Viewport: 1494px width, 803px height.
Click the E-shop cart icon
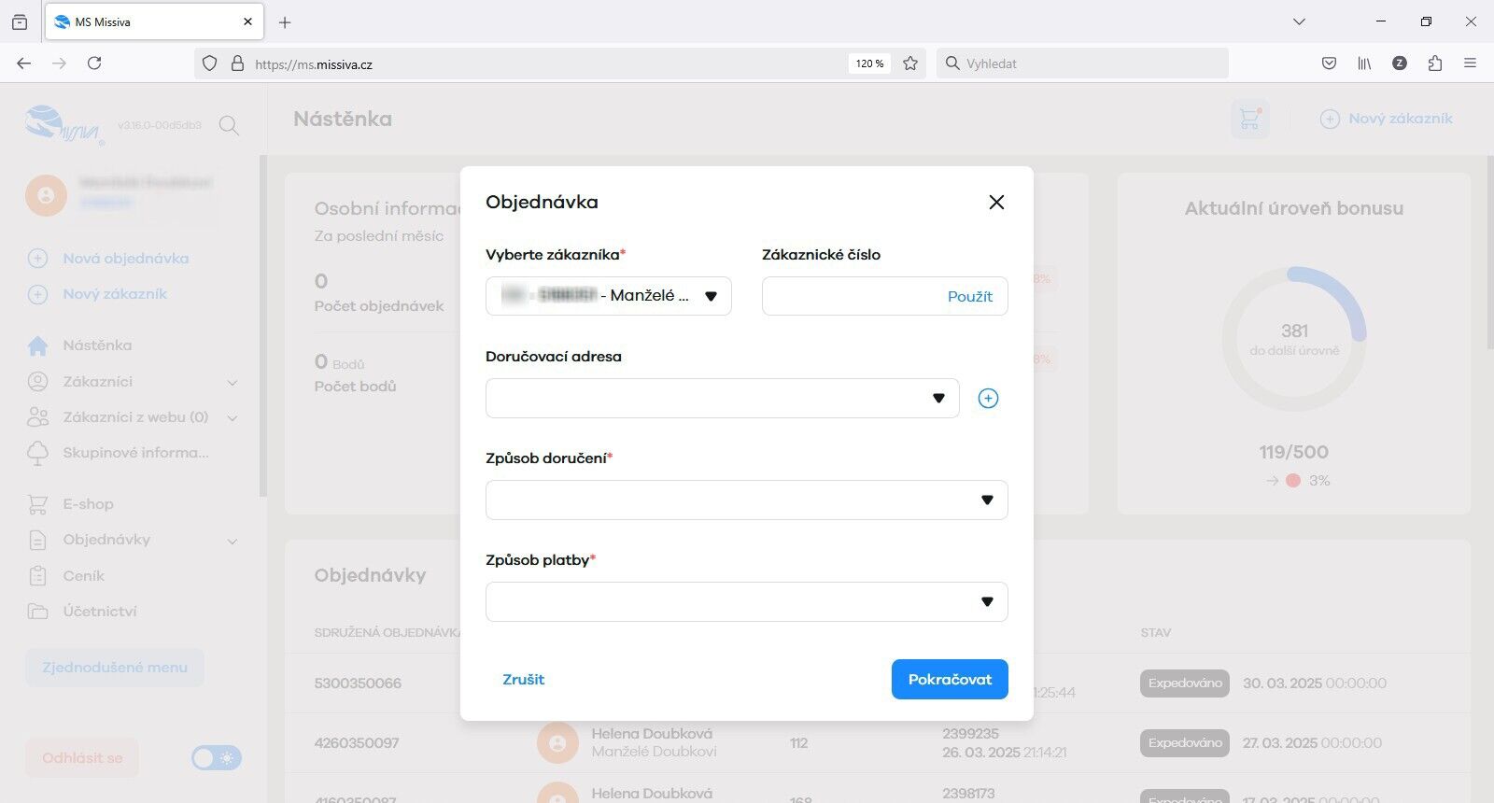pos(37,504)
